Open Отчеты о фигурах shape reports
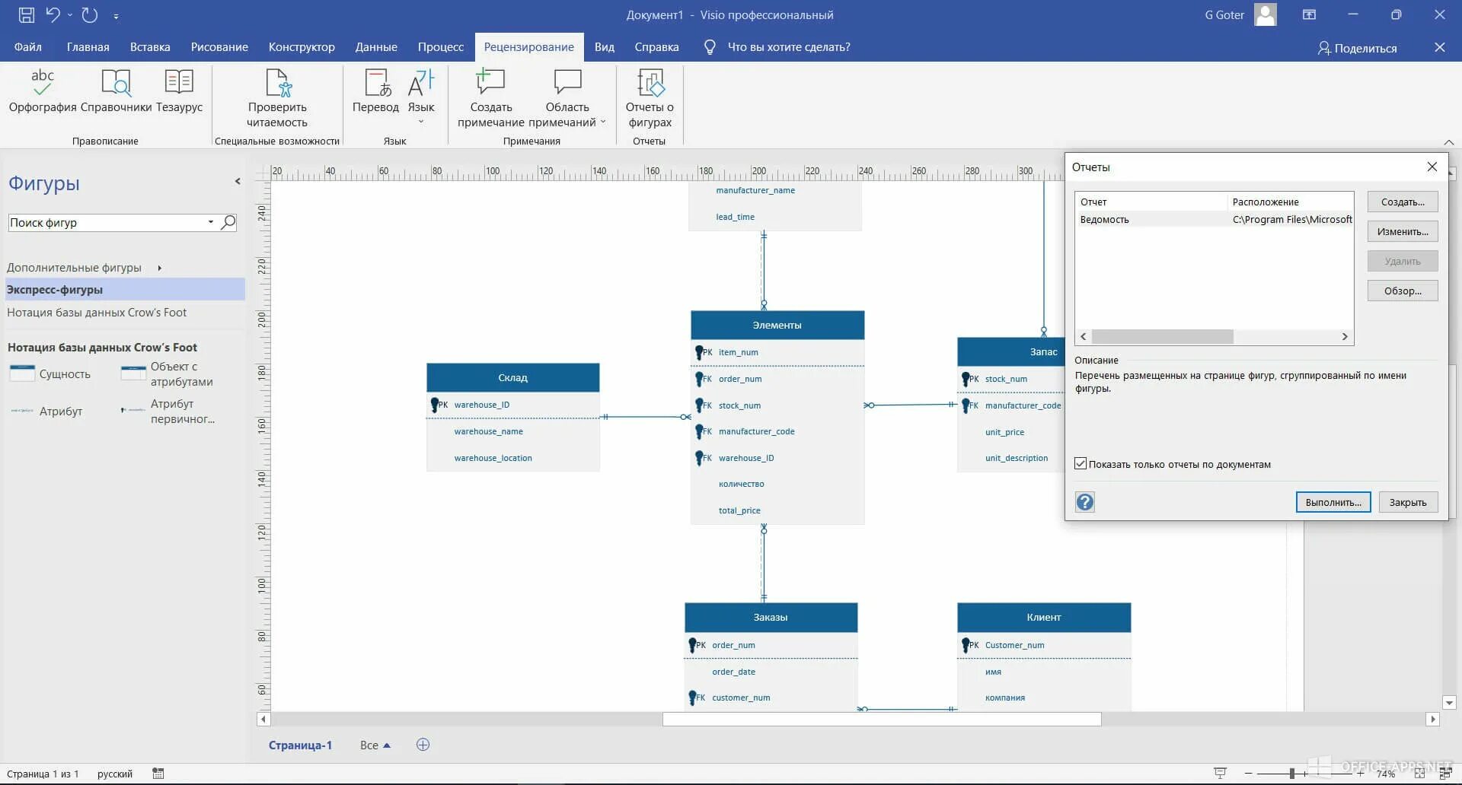1462x785 pixels. [650, 99]
